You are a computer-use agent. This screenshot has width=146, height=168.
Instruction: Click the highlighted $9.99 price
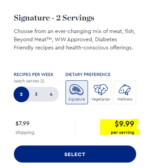(x=124, y=124)
